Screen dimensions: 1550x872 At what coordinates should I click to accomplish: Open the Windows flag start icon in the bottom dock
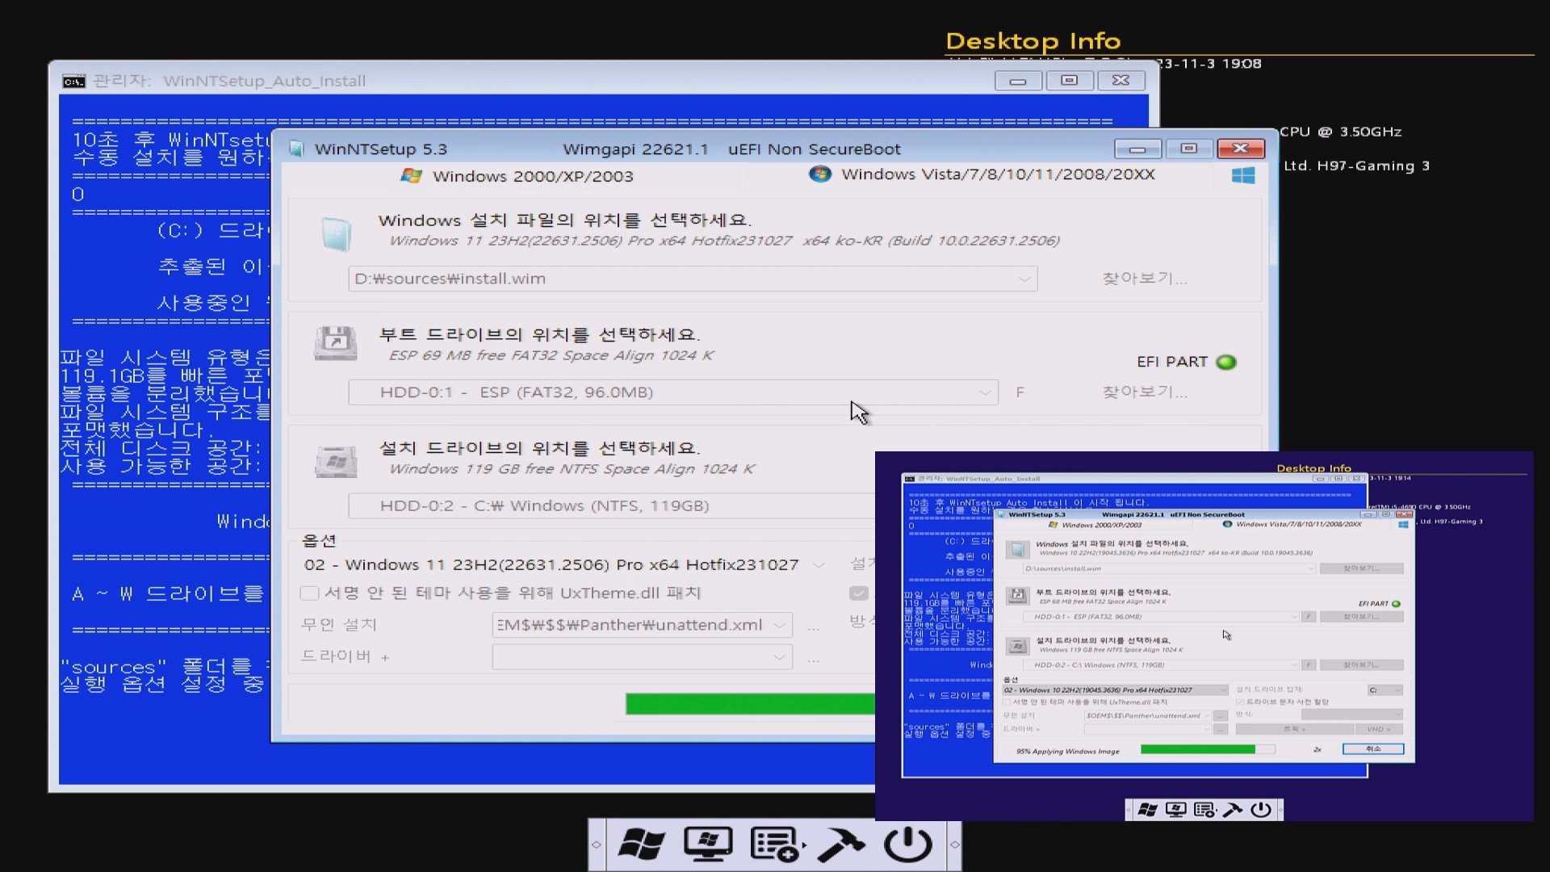pos(642,844)
